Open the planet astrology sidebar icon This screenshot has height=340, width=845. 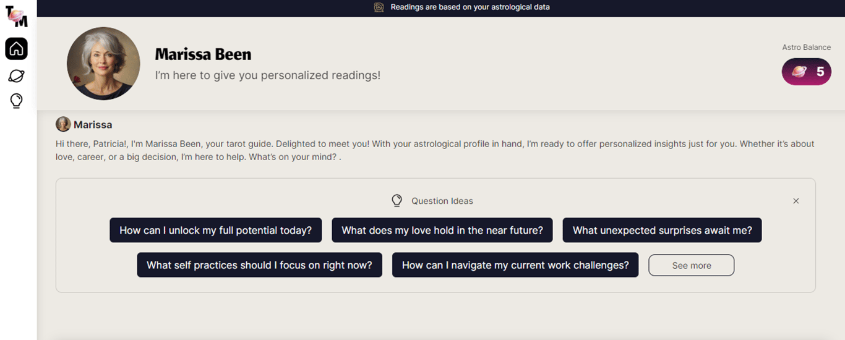16,76
